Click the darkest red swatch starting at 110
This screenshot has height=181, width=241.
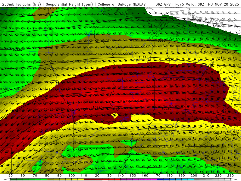[x=87, y=179]
